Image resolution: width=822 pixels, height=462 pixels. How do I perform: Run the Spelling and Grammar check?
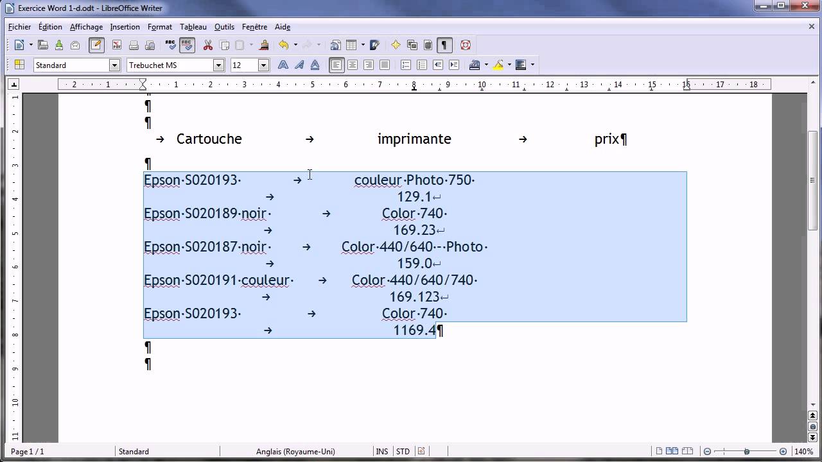(170, 45)
